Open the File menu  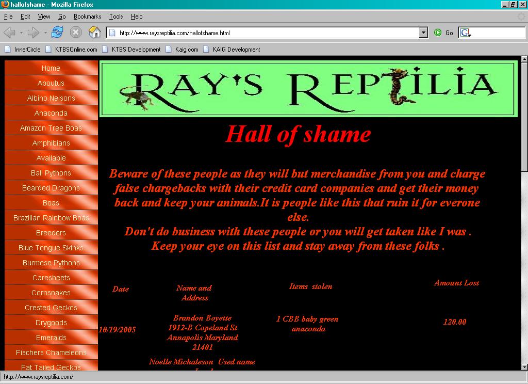coord(8,17)
